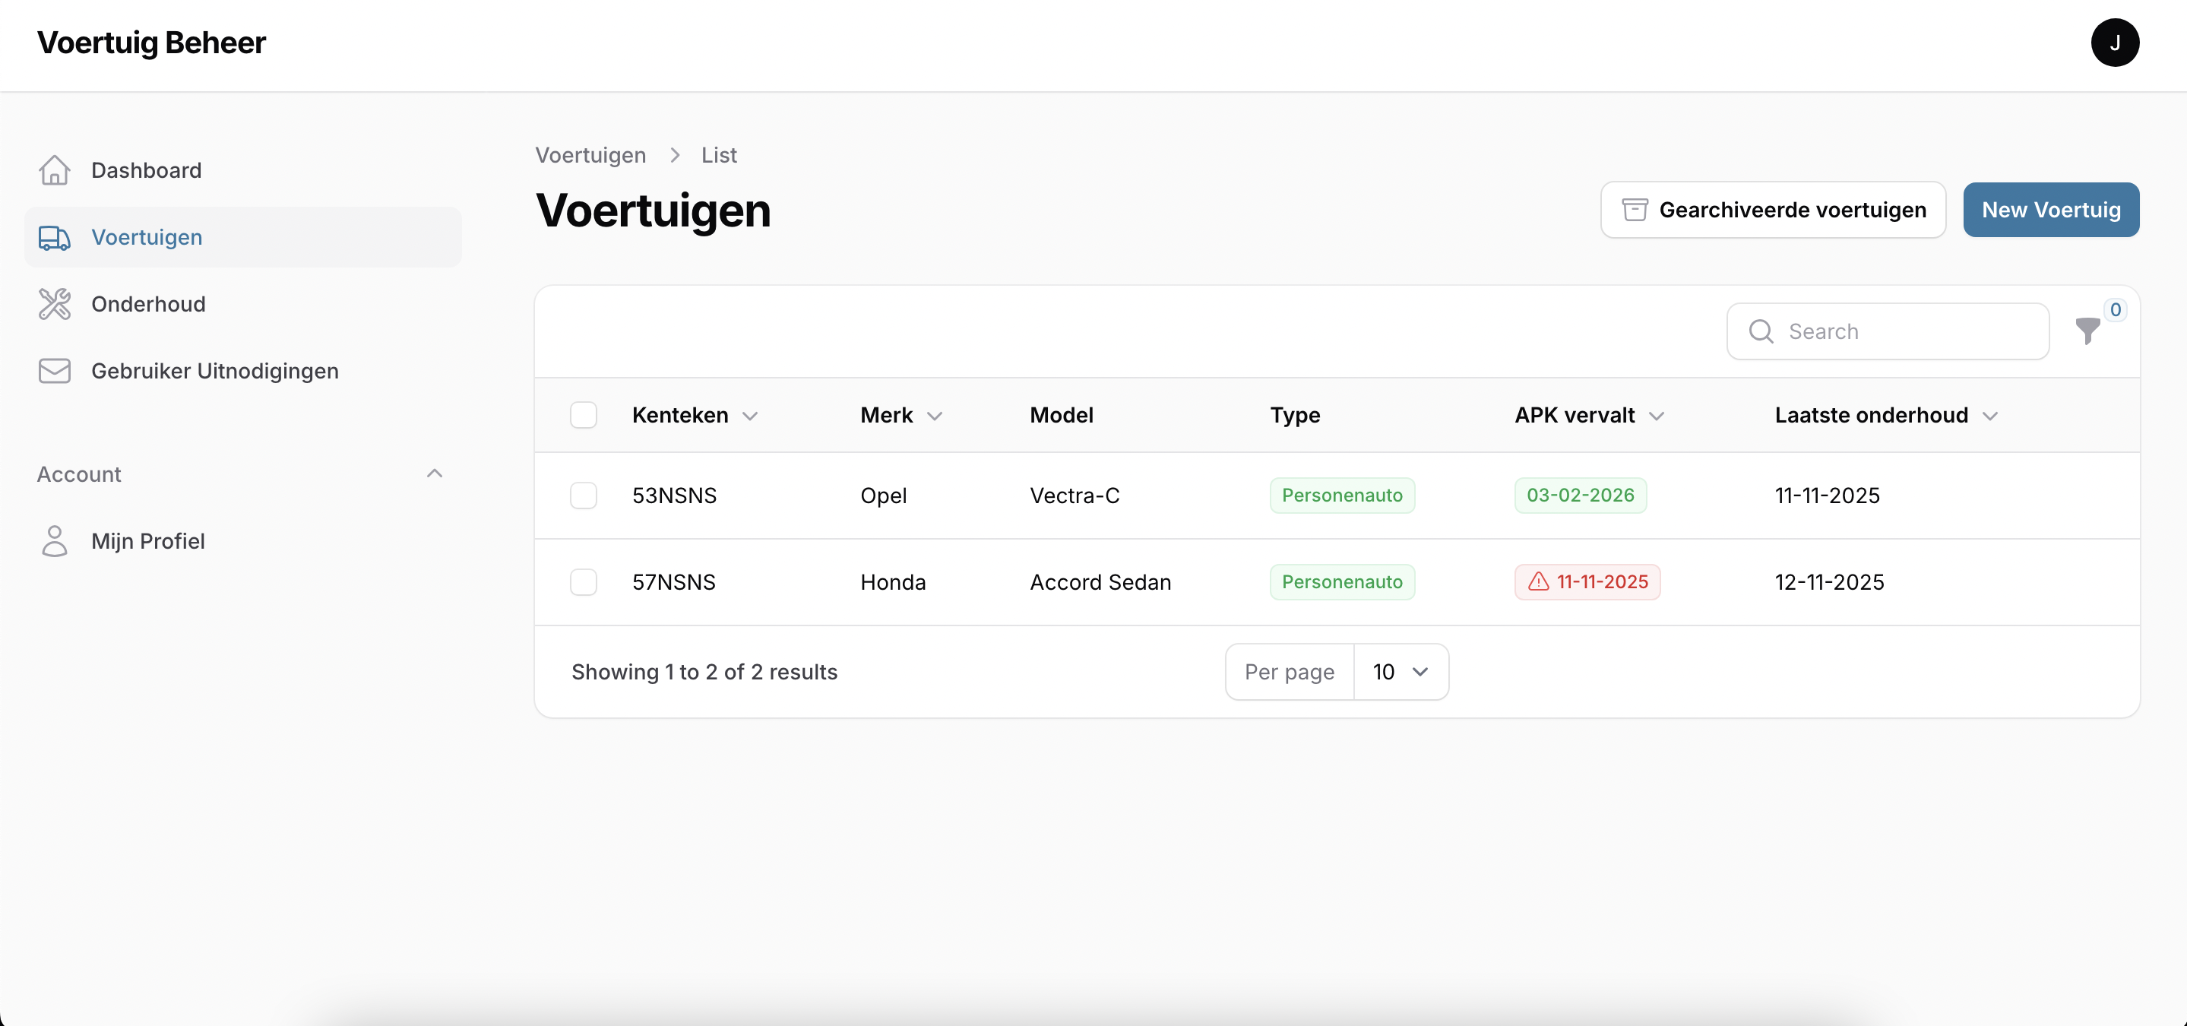Sort by Kenteken using its chevron
The height and width of the screenshot is (1026, 2187).
[x=751, y=416]
